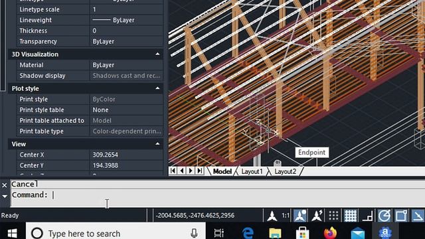Screen dimensions: 425x239
Task: Open the annotation scale 1:1 selector
Action: coord(285,216)
